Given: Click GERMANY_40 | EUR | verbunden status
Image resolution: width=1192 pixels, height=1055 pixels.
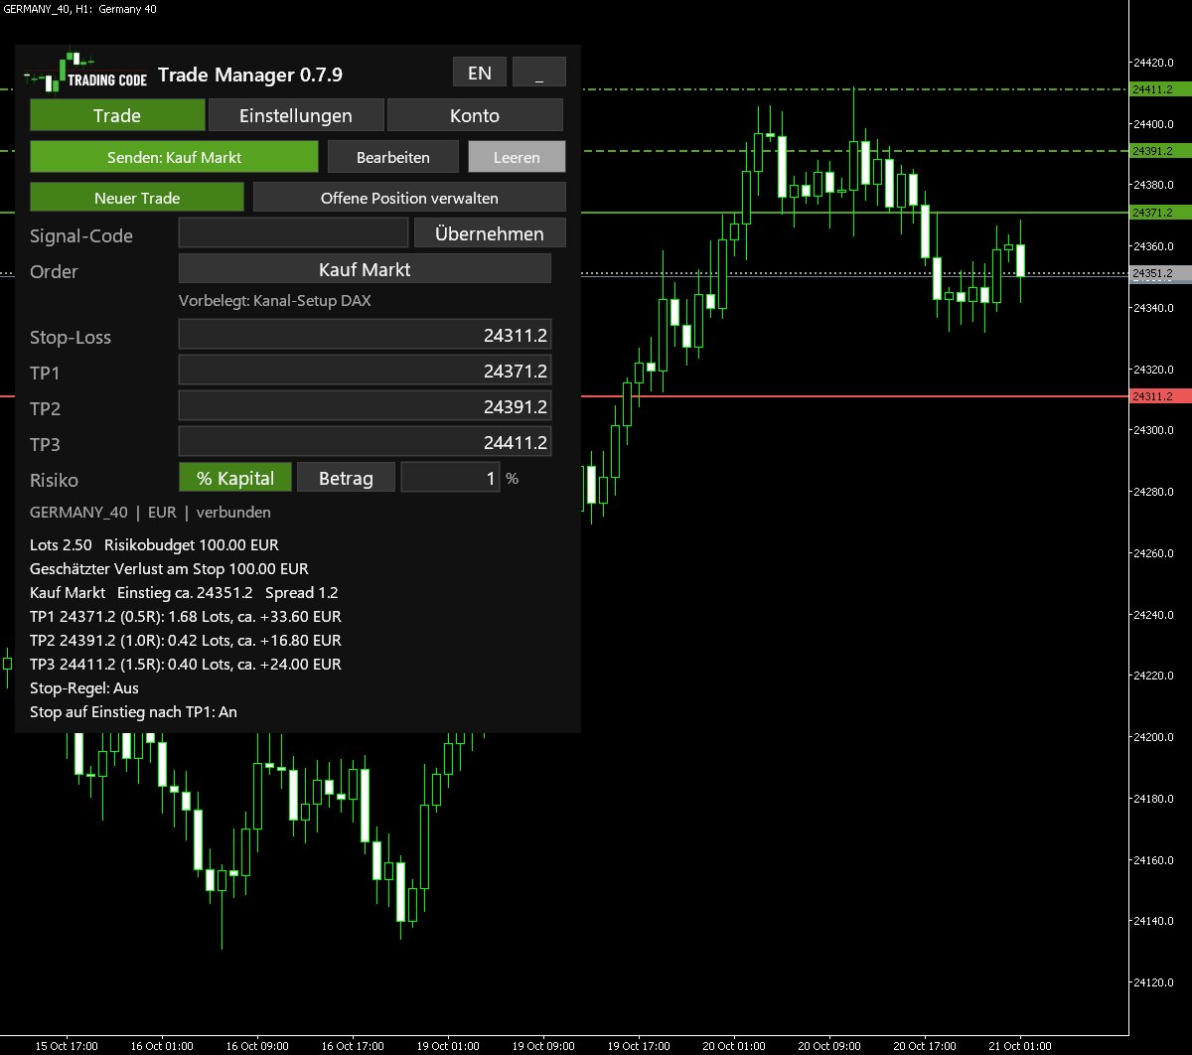Looking at the screenshot, I should click(150, 513).
